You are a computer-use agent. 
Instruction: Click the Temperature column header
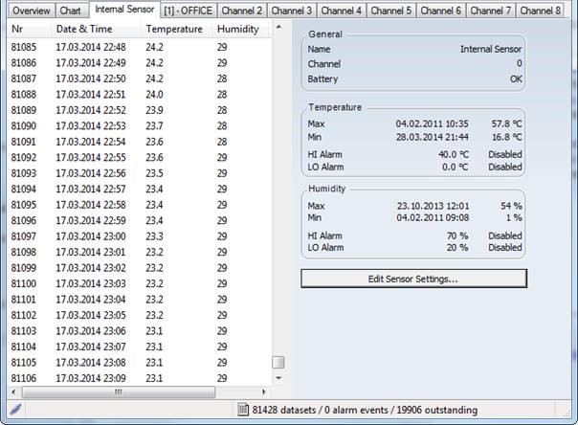pos(176,29)
